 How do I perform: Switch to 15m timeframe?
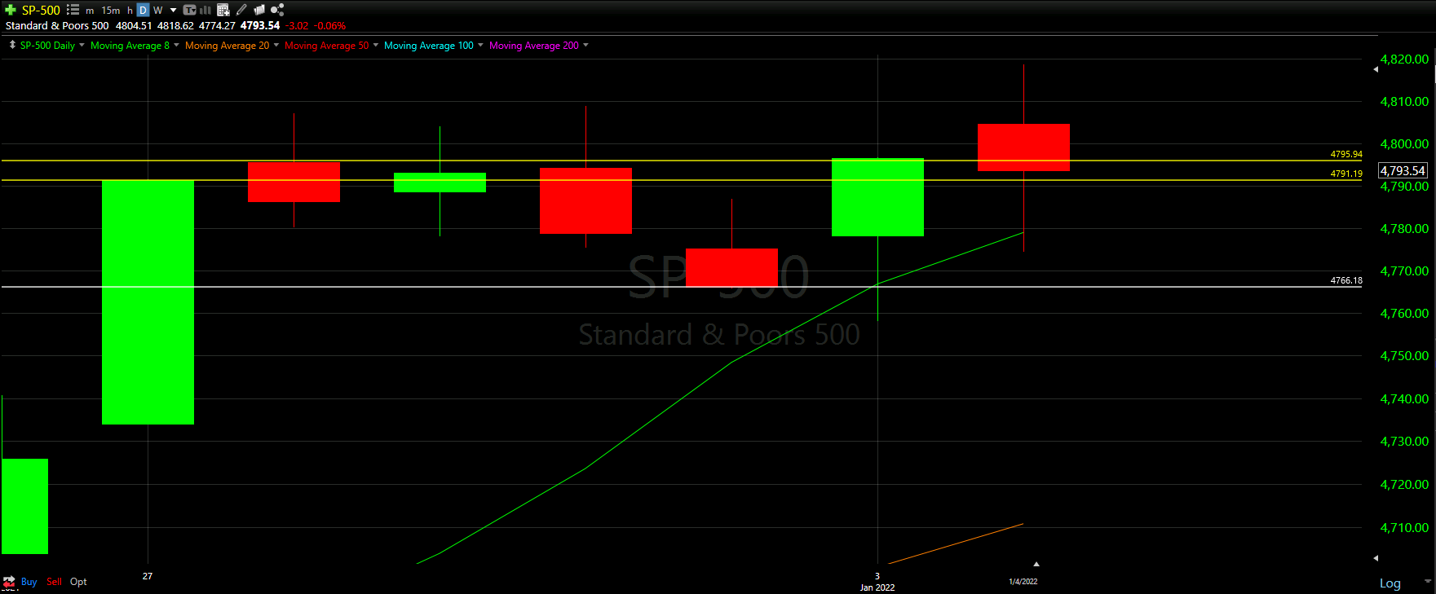pyautogui.click(x=111, y=11)
